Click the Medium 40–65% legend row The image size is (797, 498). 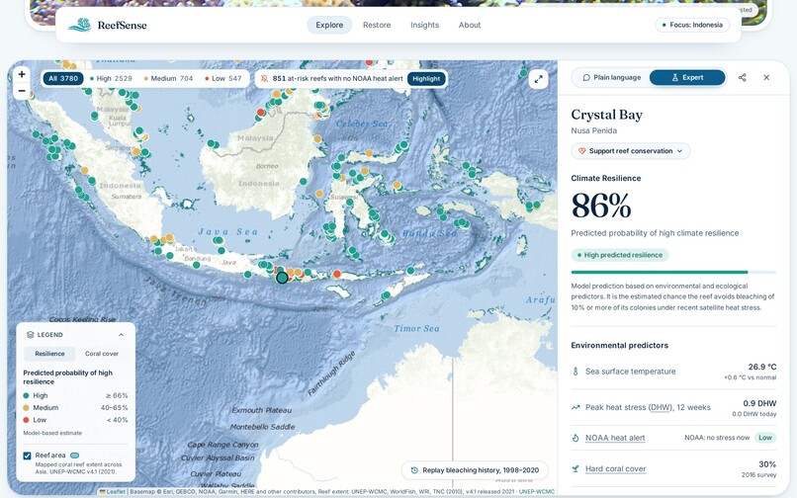click(75, 407)
